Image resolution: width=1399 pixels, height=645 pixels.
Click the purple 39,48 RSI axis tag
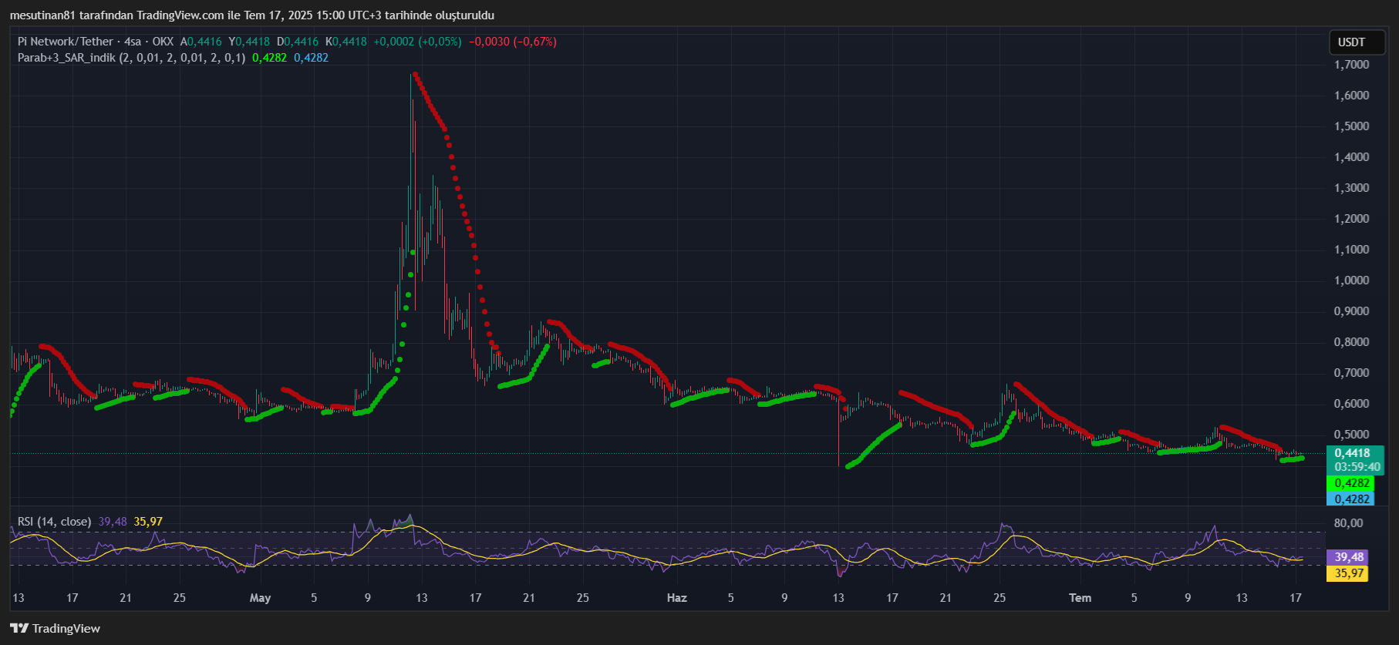click(x=1348, y=556)
